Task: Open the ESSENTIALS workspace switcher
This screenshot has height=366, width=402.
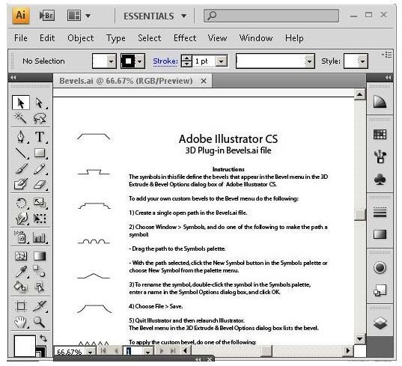Action: (x=155, y=16)
